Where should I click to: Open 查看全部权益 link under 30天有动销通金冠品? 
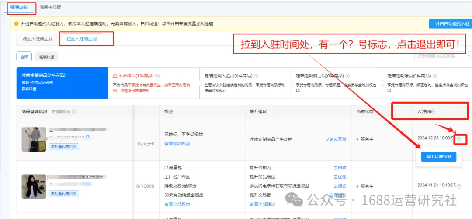click(x=177, y=204)
